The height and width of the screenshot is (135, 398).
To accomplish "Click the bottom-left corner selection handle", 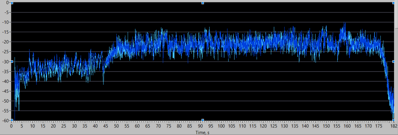I will (x=12, y=120).
